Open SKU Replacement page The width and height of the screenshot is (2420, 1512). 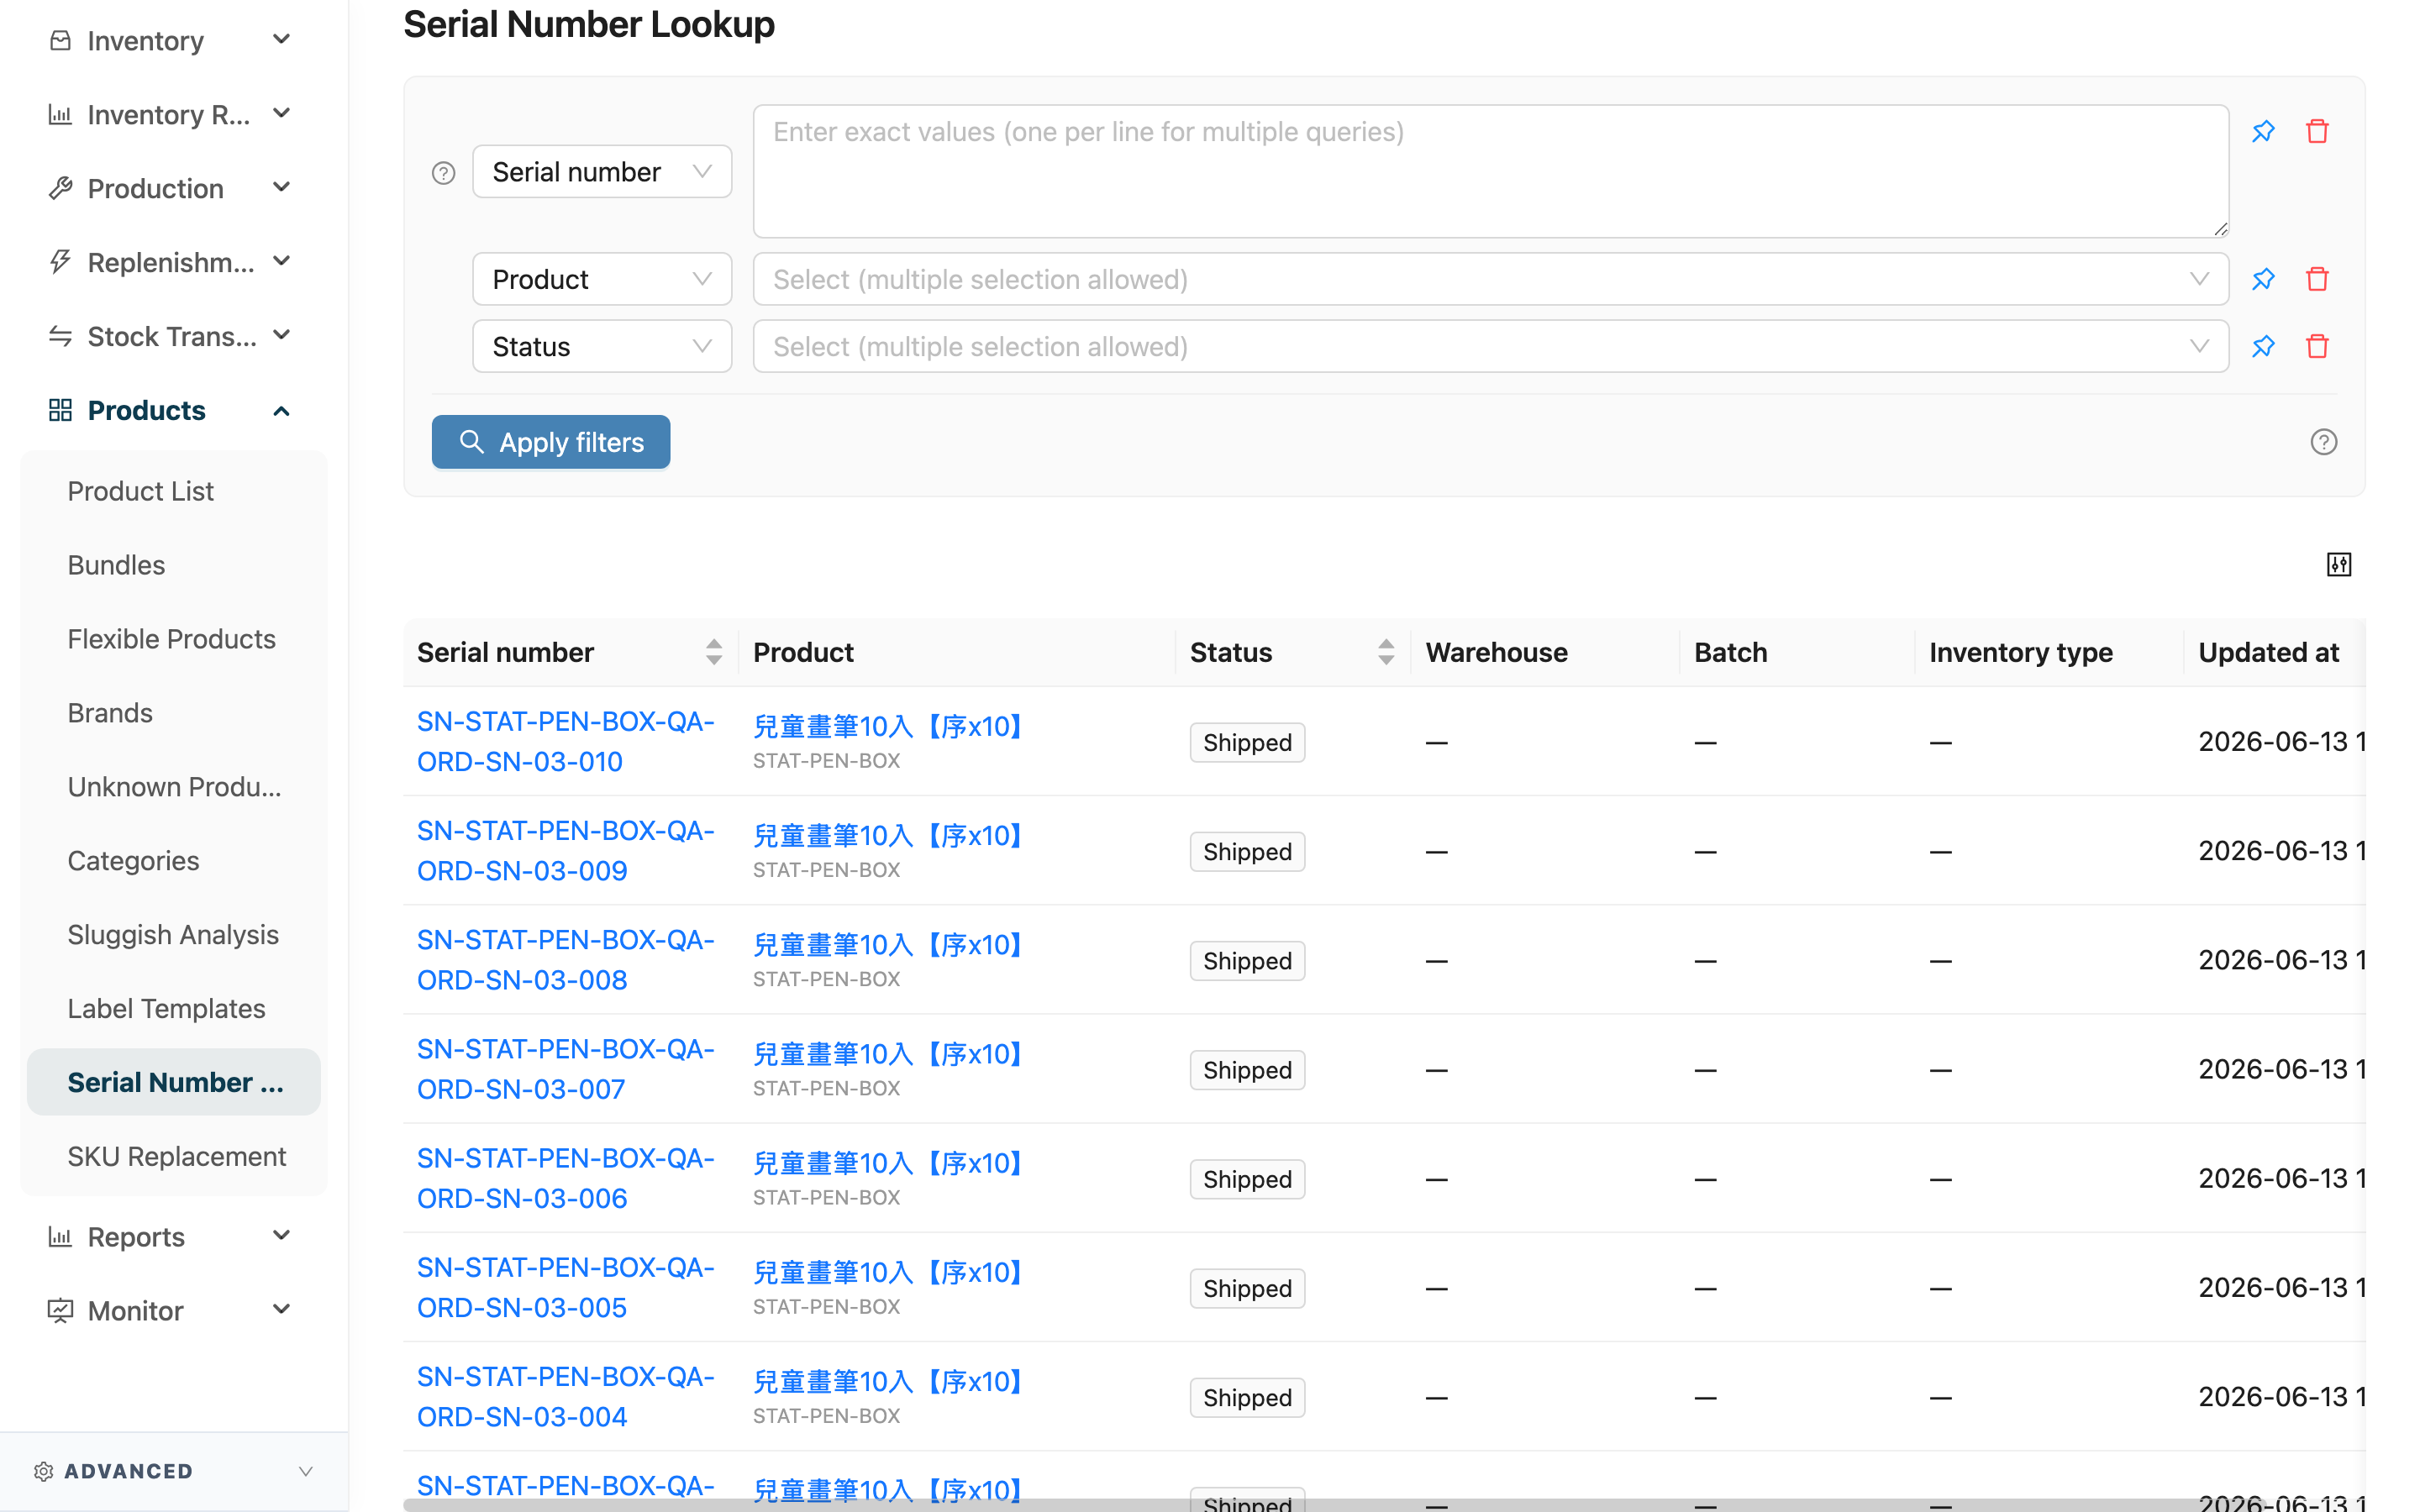pos(176,1156)
